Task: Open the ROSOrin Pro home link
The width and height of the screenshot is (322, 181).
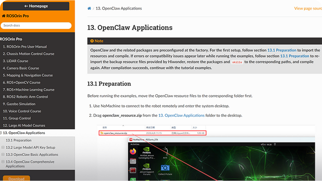Action: click(x=15, y=16)
